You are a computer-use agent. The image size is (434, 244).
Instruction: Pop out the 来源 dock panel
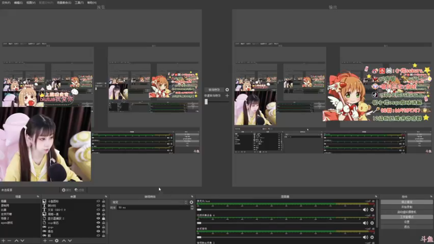(106, 197)
